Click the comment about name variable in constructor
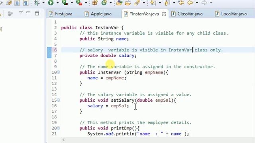 pos(147,67)
